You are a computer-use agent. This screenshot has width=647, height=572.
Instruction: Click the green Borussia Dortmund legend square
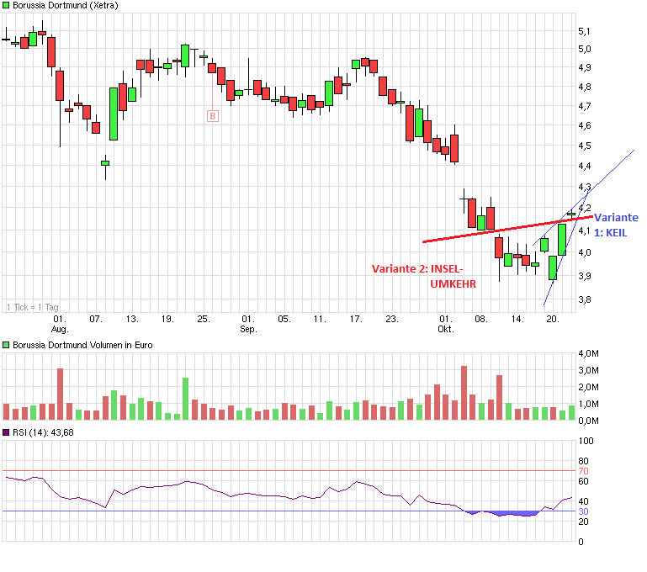6,5
